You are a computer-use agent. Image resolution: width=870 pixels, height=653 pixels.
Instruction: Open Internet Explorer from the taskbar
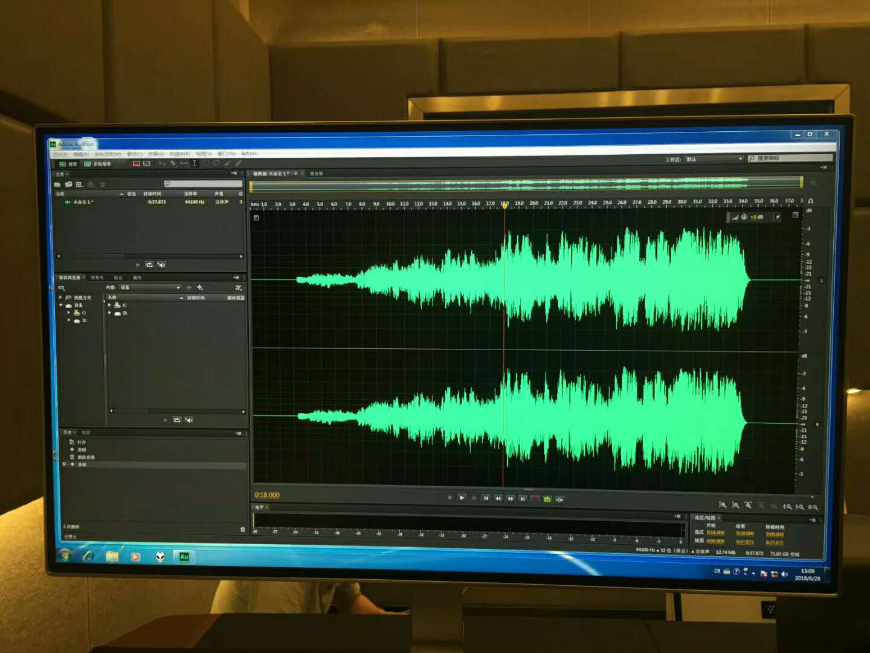[x=89, y=556]
